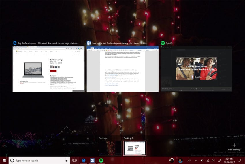
Task: Click the 'Type here to search' box
Action: pos(39,161)
